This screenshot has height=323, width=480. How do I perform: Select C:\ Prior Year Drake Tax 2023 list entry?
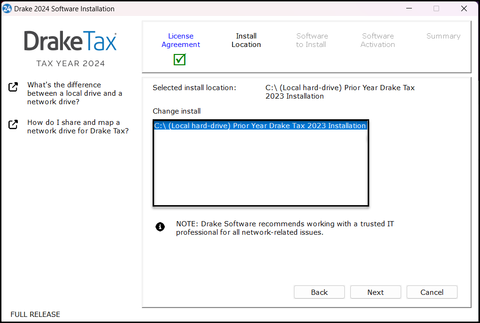point(261,126)
